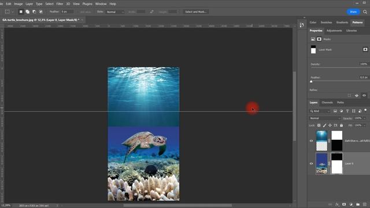
Task: Lock image pixels brush icon
Action: [x=324, y=125]
